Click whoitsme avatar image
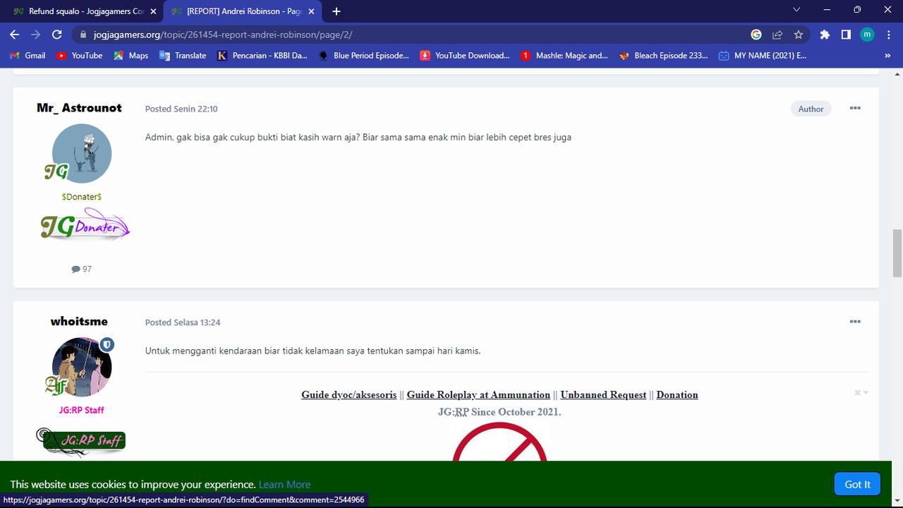 (x=82, y=367)
